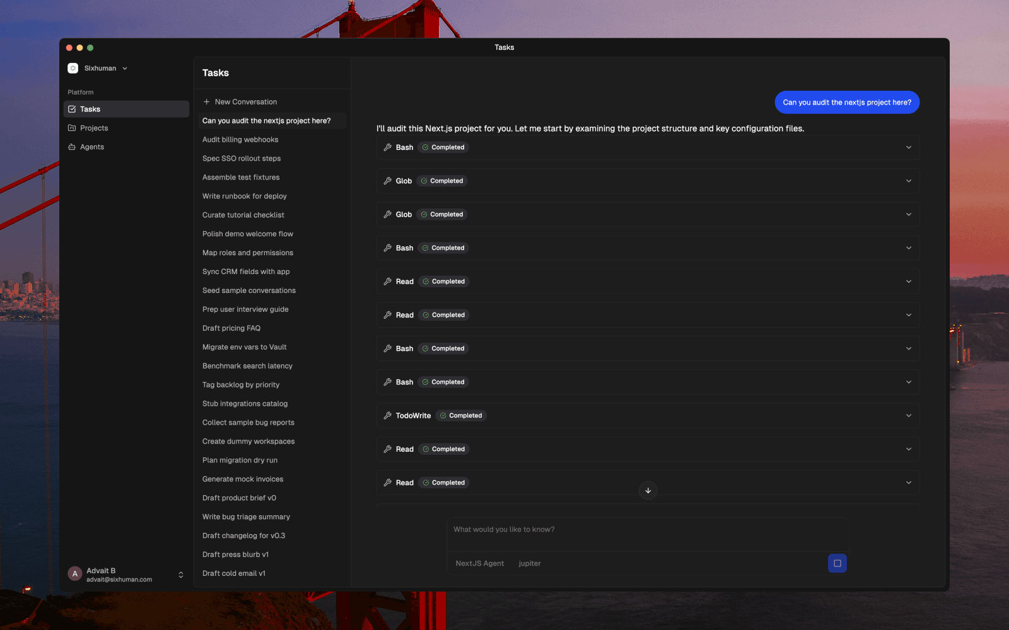
Task: Open the Advait B account menu chevron
Action: pyautogui.click(x=181, y=575)
